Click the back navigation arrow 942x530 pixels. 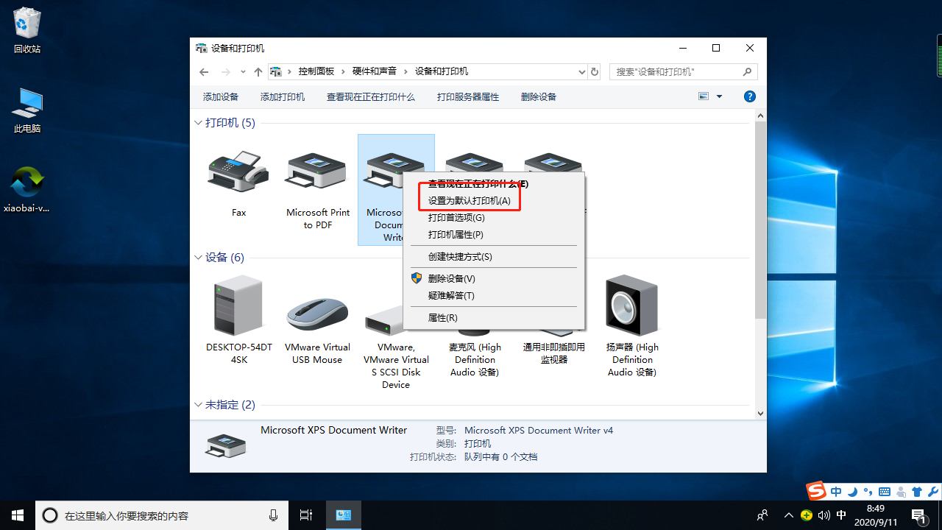coord(204,71)
